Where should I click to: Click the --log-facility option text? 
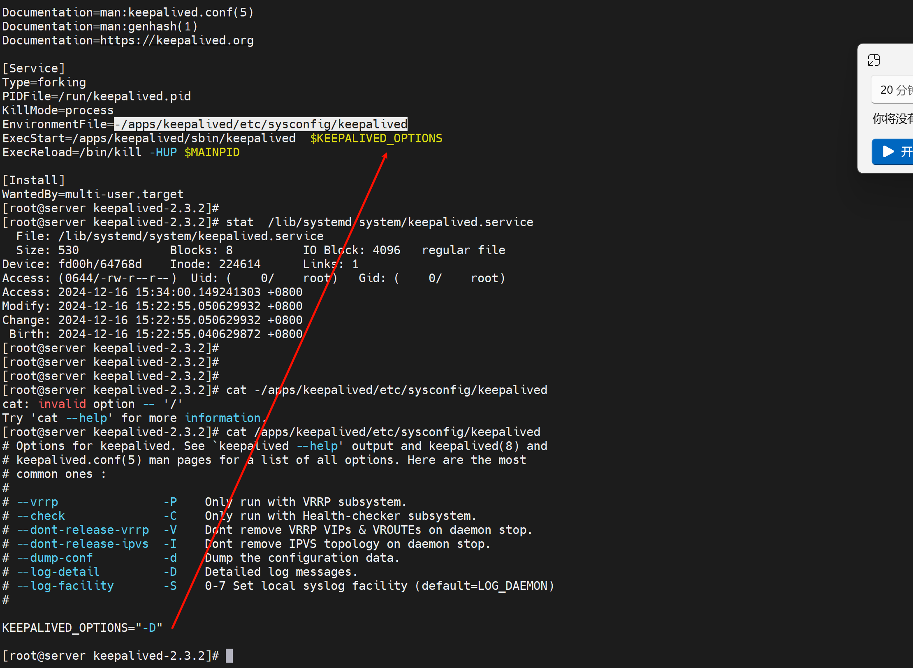[x=65, y=586]
